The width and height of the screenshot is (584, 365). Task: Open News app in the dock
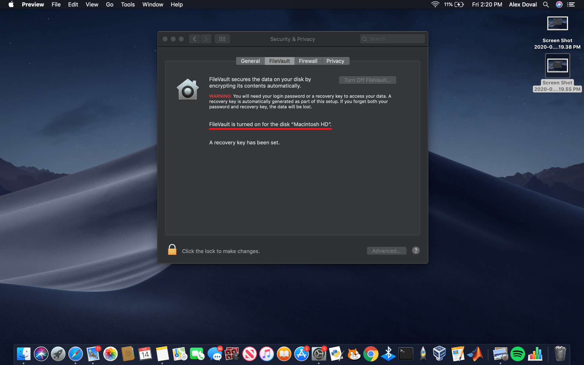pyautogui.click(x=249, y=354)
